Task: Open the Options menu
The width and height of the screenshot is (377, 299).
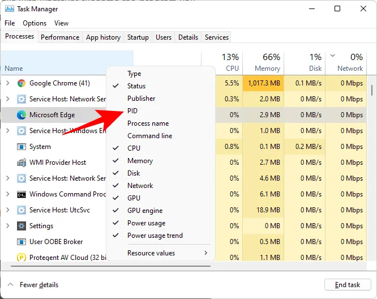Action: pos(35,23)
